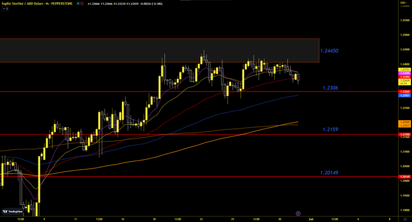Click the İngiliz Sterlini / ABD Doları symbol title

(x=37, y=3)
